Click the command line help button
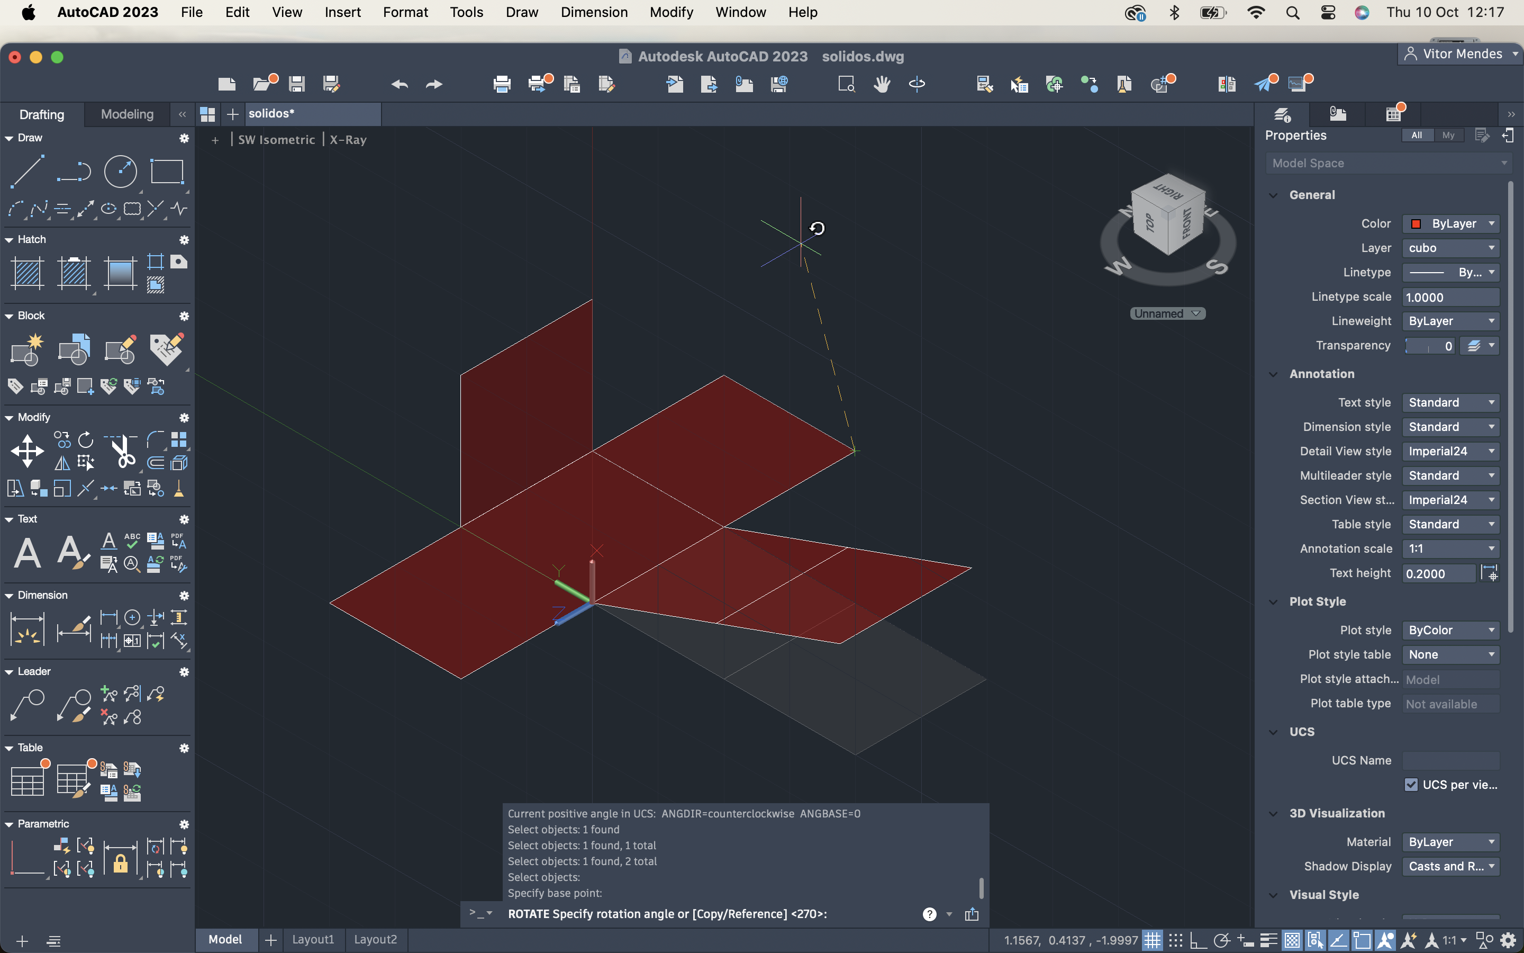This screenshot has height=953, width=1524. (930, 914)
